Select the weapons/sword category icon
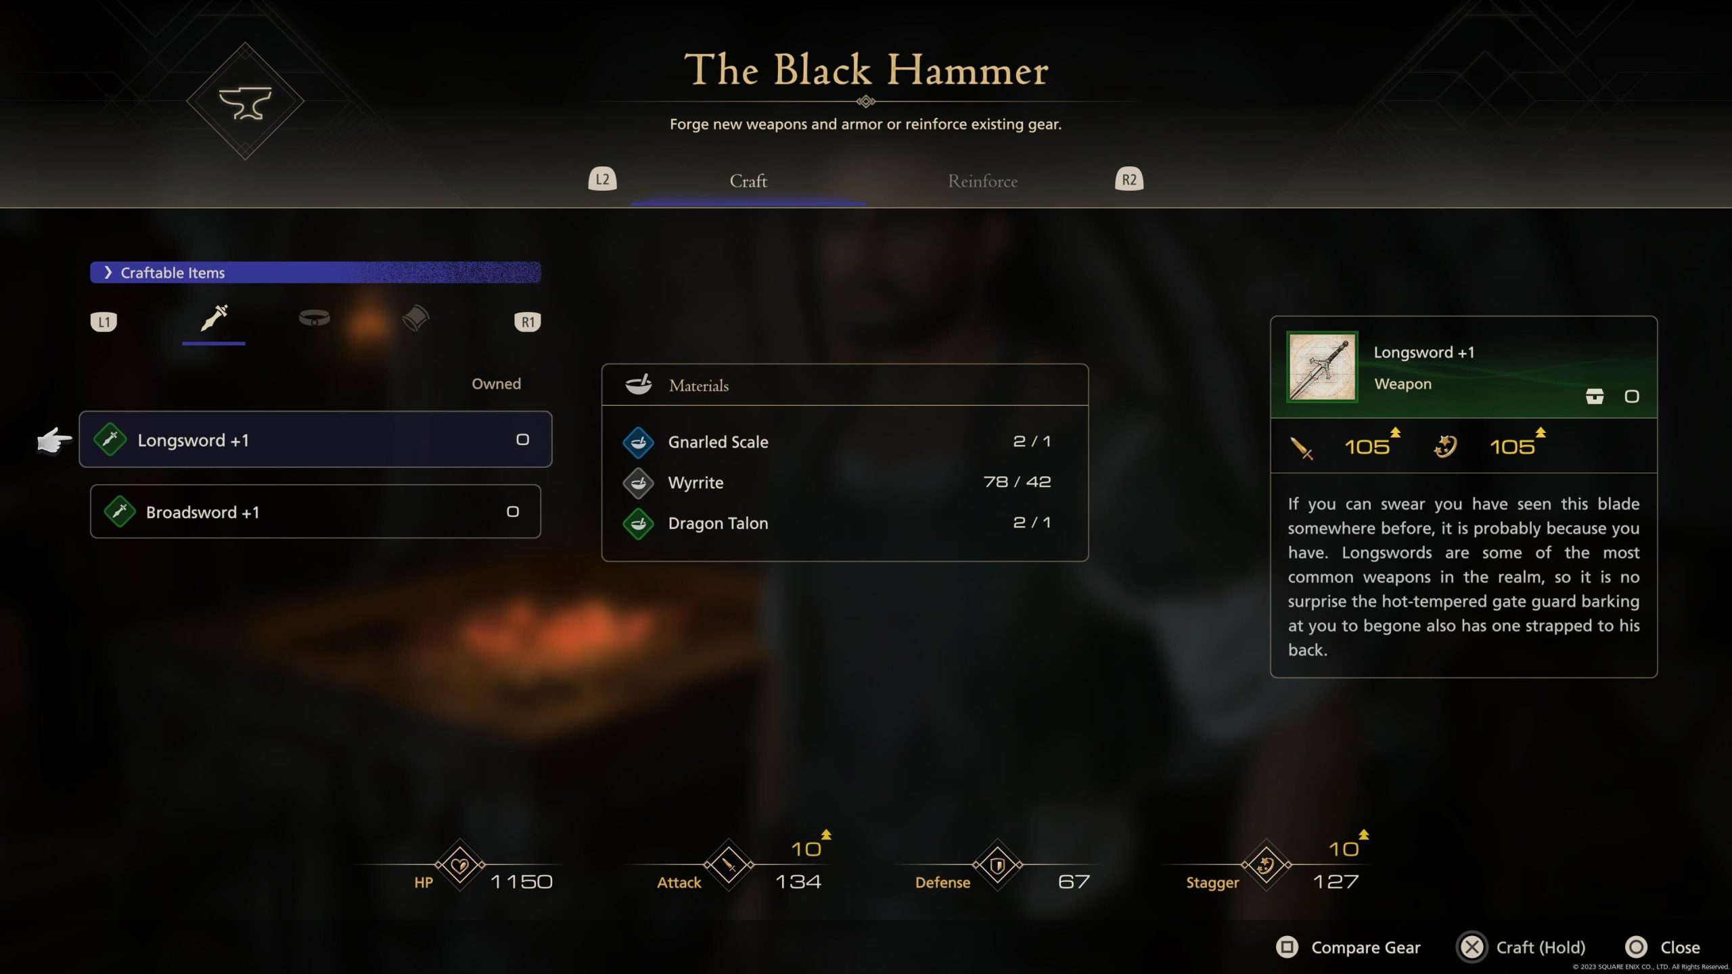The height and width of the screenshot is (974, 1732). pos(213,317)
